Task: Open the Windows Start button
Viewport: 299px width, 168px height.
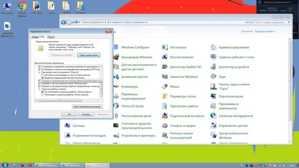Action: coord(5,165)
